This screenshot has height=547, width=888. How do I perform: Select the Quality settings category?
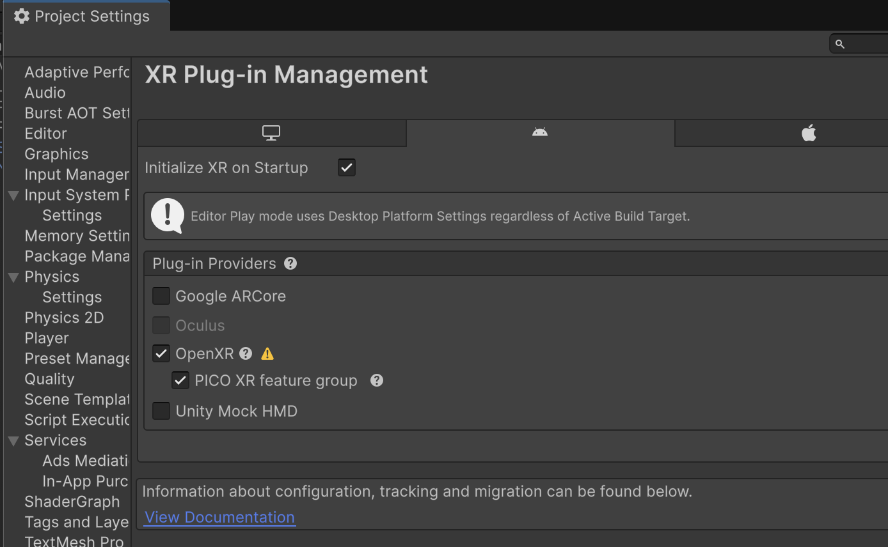click(x=49, y=379)
